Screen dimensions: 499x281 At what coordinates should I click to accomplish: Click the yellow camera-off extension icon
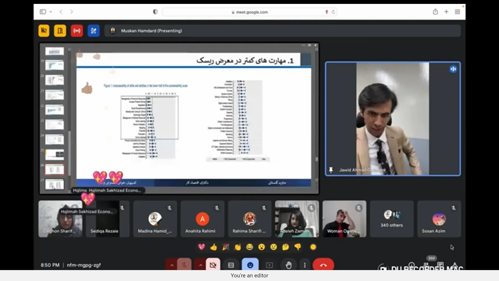(x=44, y=31)
